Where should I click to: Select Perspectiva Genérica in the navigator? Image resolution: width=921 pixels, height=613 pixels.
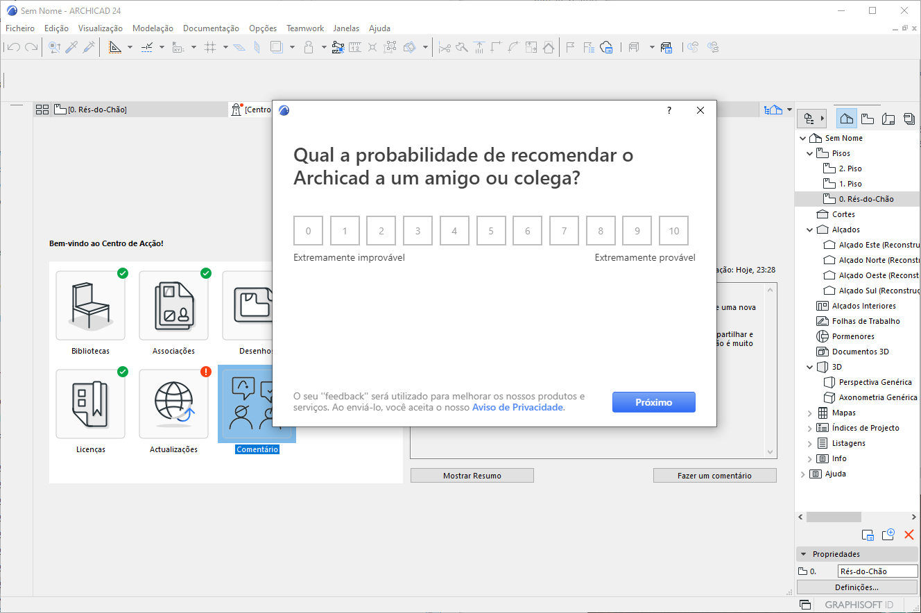(x=875, y=382)
